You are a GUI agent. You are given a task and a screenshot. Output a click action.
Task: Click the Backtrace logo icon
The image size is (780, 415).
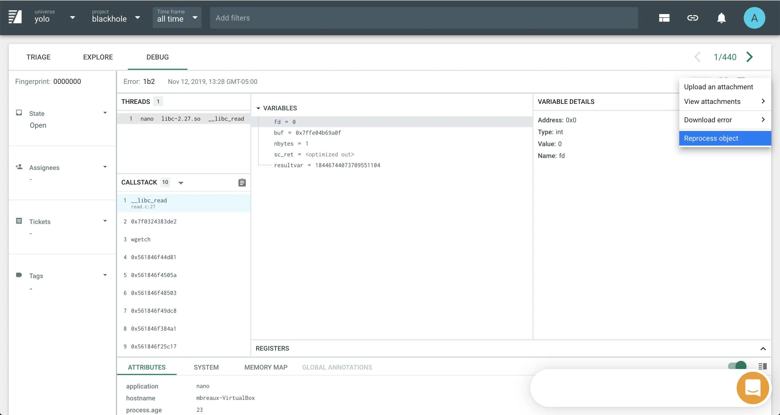(x=15, y=17)
